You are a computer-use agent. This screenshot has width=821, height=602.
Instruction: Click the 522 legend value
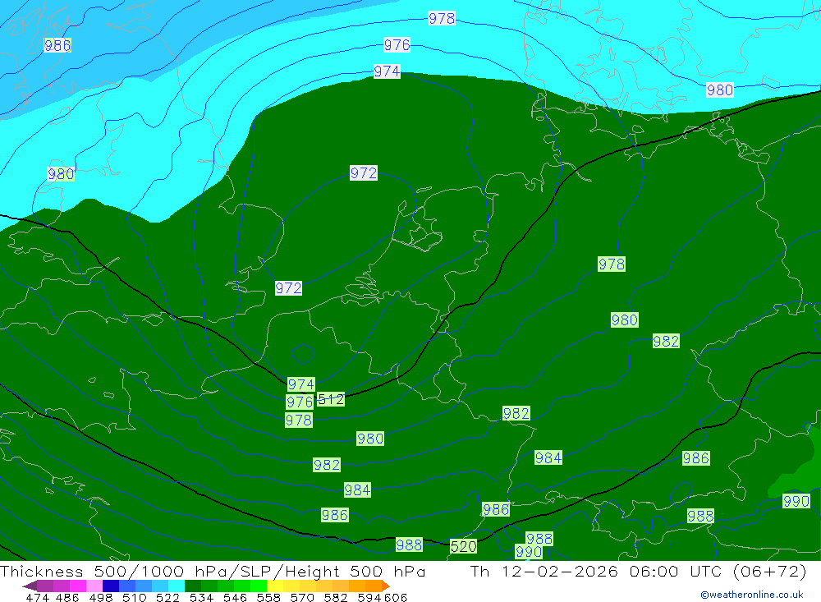coord(167,597)
